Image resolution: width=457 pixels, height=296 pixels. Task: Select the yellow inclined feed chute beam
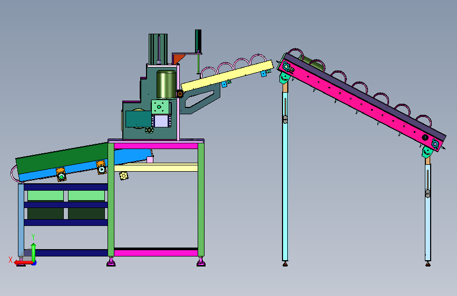pos(227,75)
